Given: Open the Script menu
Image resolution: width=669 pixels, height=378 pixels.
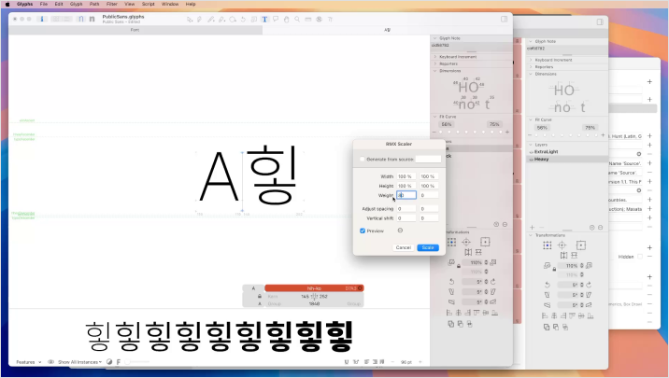Looking at the screenshot, I should [x=148, y=4].
